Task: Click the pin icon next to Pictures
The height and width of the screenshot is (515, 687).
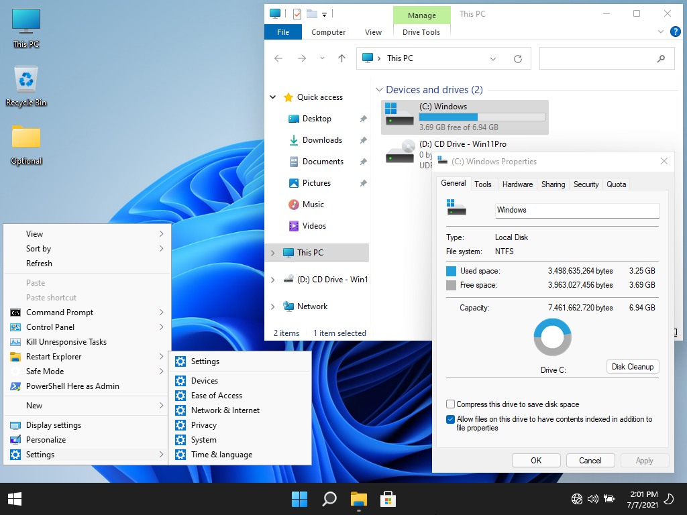Action: pos(363,183)
